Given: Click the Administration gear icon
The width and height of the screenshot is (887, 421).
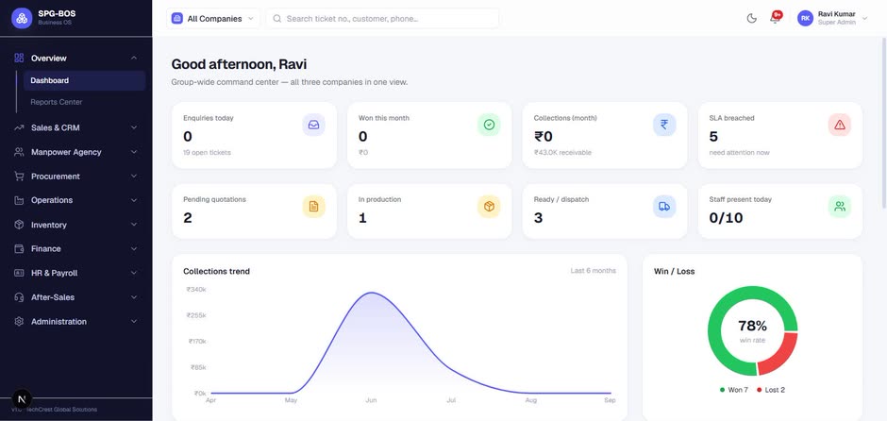Looking at the screenshot, I should point(19,321).
